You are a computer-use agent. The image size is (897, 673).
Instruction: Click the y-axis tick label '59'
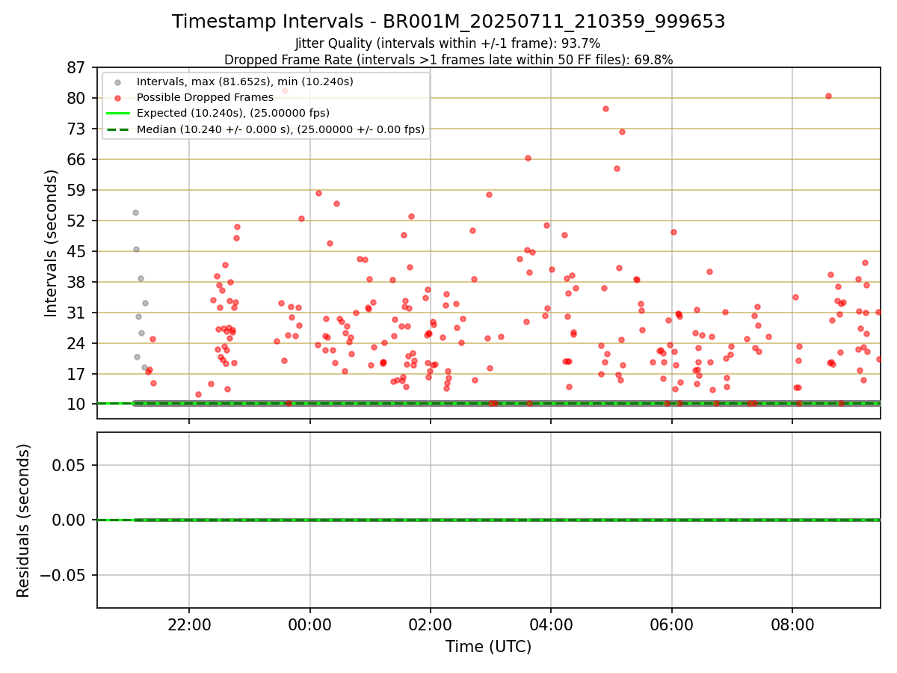[76, 190]
